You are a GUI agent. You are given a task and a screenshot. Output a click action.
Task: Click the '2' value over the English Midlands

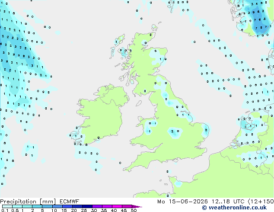[172, 131]
